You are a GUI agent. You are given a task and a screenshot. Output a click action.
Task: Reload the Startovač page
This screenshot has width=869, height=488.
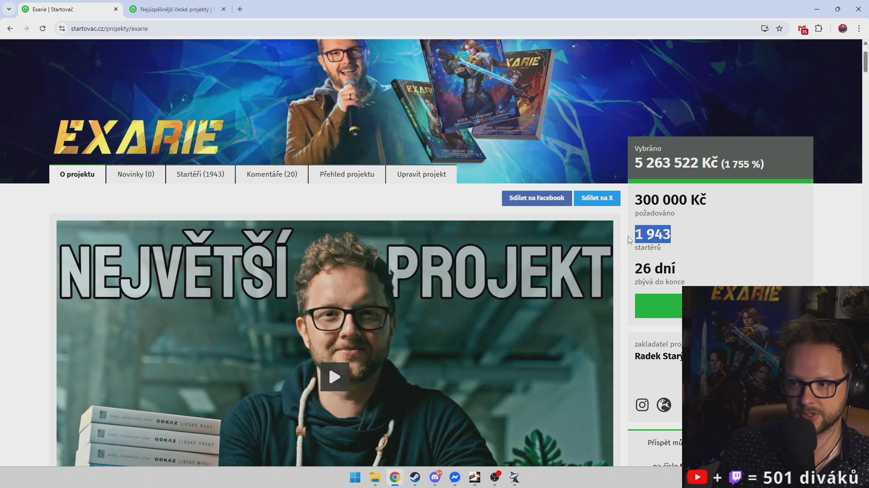[x=43, y=28]
